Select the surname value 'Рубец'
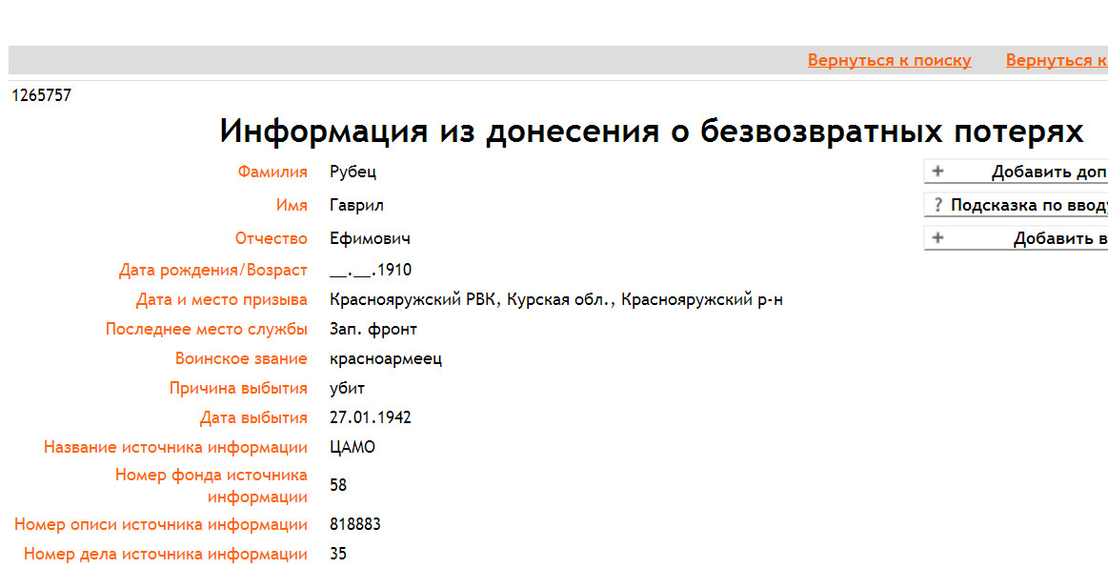1108x568 pixels. (353, 172)
